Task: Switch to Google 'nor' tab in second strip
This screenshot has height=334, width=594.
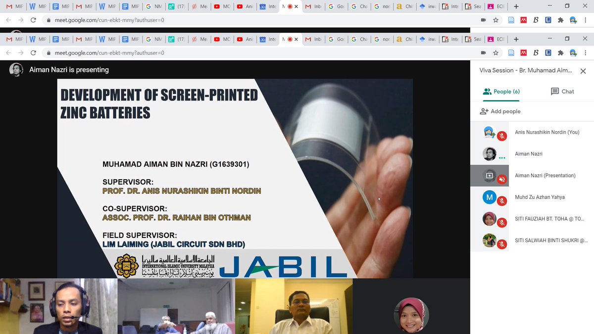Action: tap(381, 39)
